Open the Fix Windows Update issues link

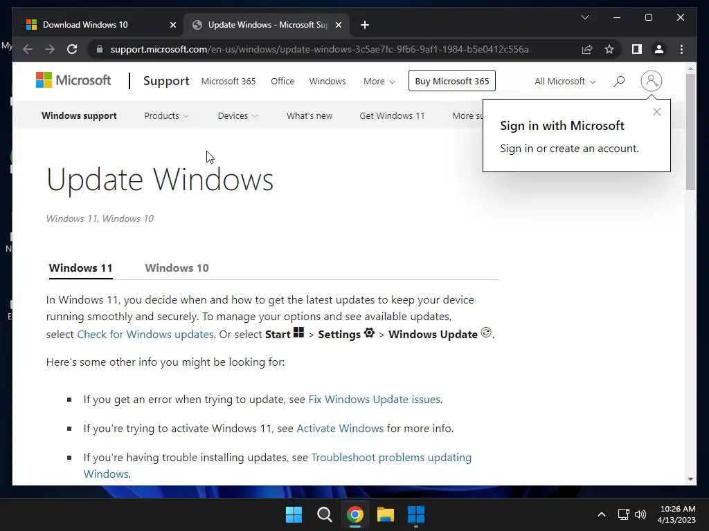pyautogui.click(x=375, y=400)
